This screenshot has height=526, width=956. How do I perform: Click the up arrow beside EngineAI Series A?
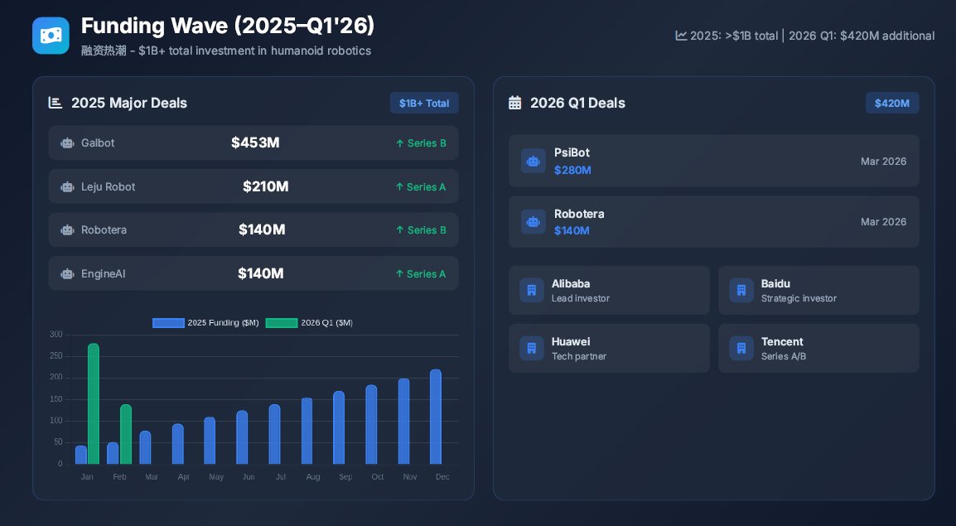click(399, 274)
